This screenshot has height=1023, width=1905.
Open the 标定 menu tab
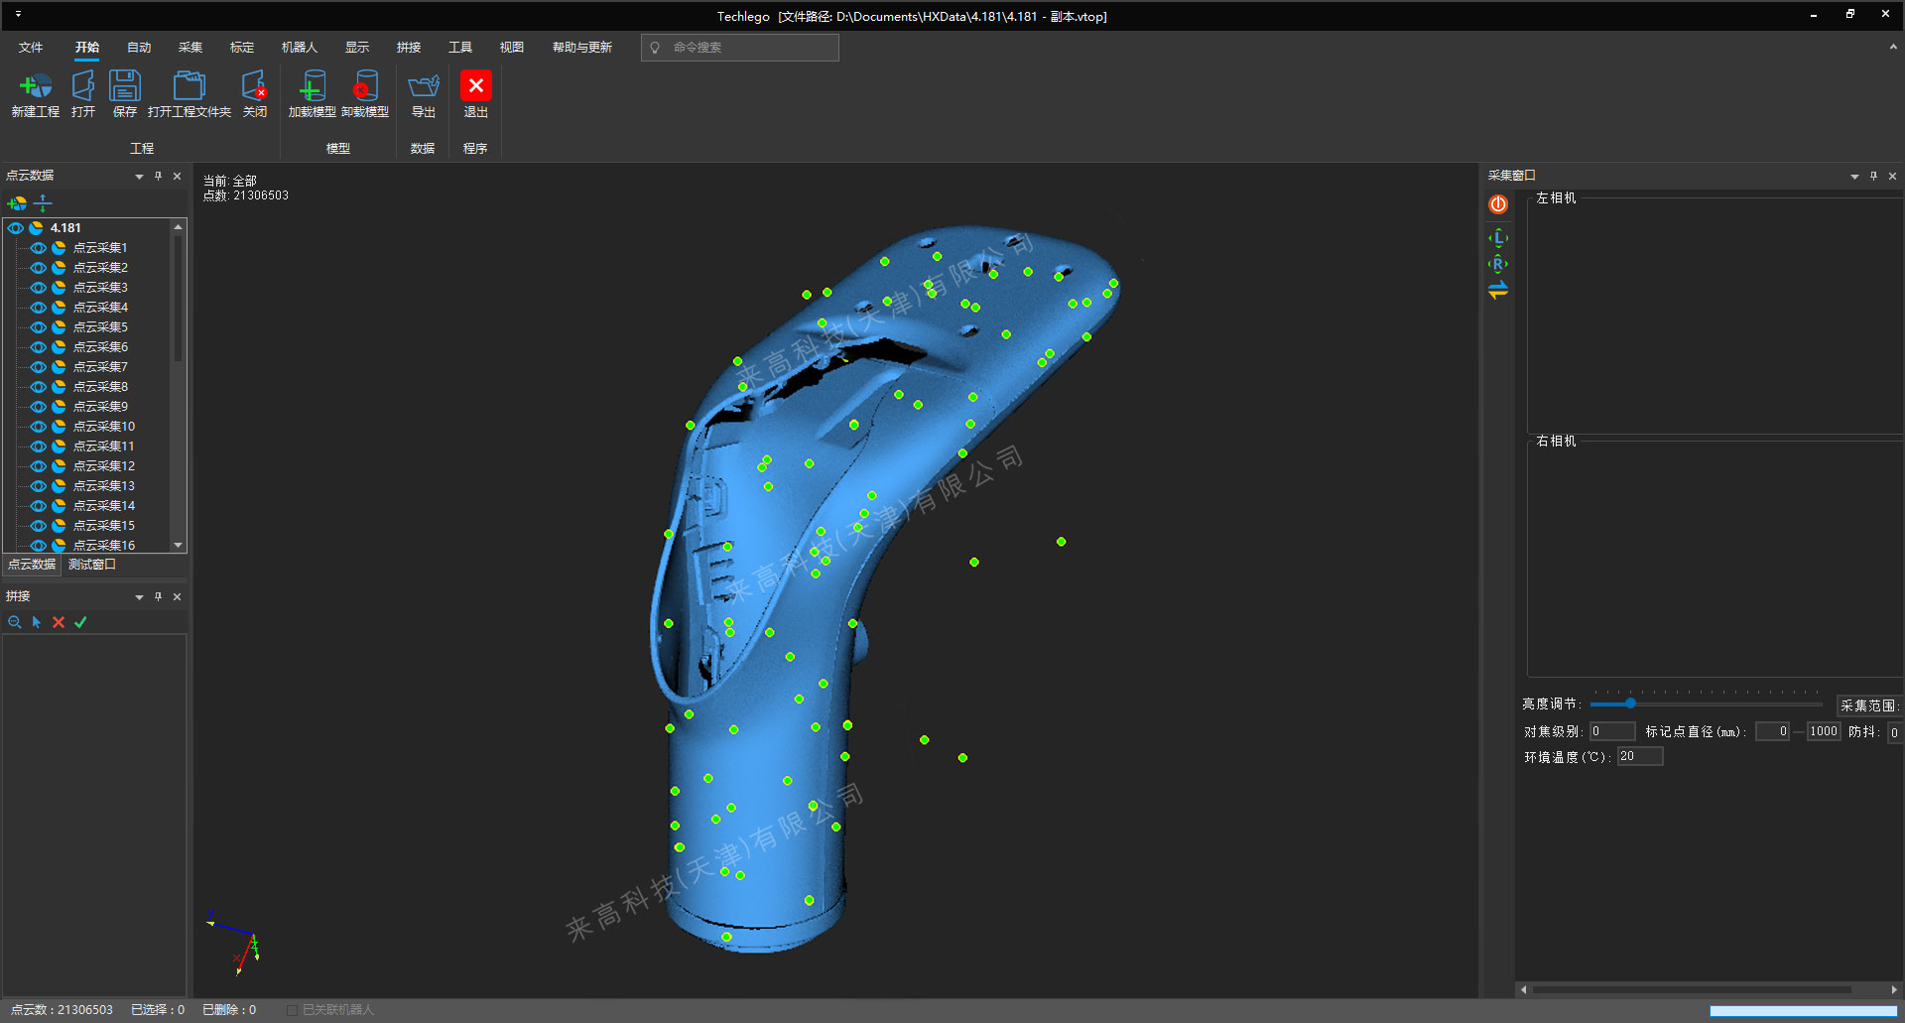(242, 48)
